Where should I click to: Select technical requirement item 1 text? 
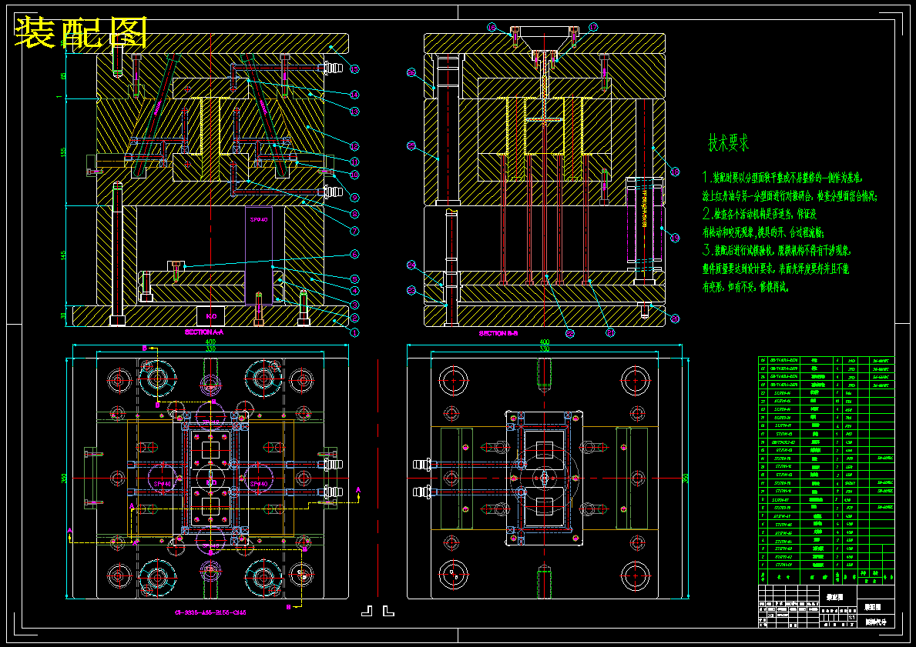[x=790, y=186]
